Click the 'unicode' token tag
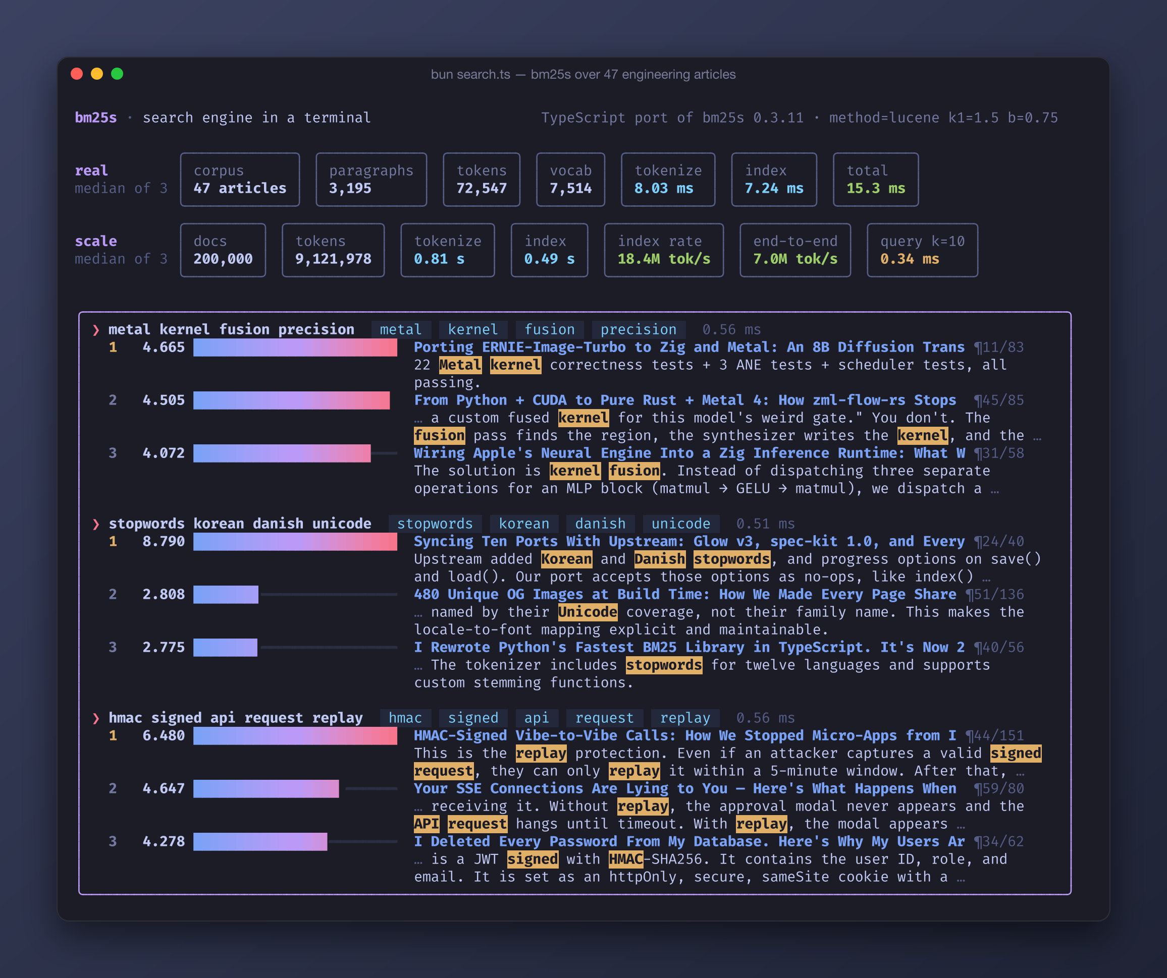The width and height of the screenshot is (1167, 978). coord(680,523)
